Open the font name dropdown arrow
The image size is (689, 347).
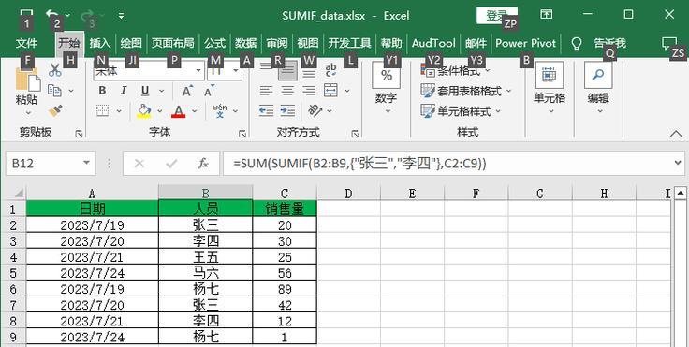coord(198,70)
